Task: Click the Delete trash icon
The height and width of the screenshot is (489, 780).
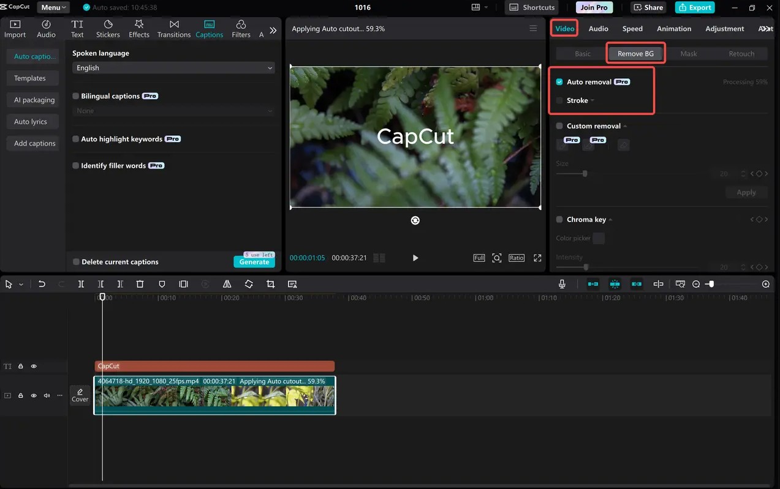Action: 140,284
